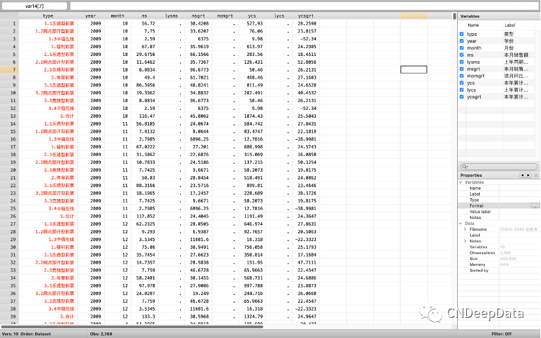
Task: Select row number 26 header
Action: 9,216
